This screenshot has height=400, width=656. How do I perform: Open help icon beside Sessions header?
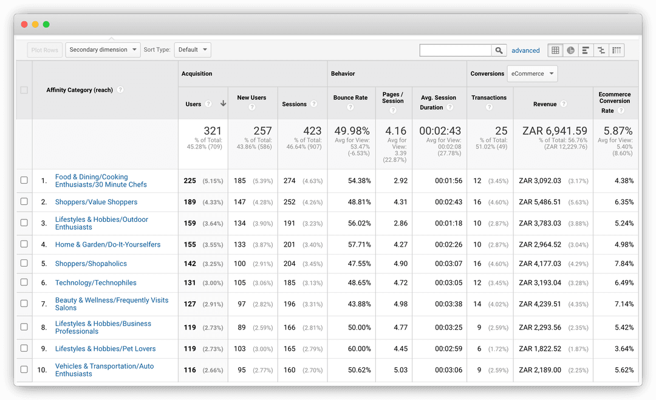pos(313,104)
